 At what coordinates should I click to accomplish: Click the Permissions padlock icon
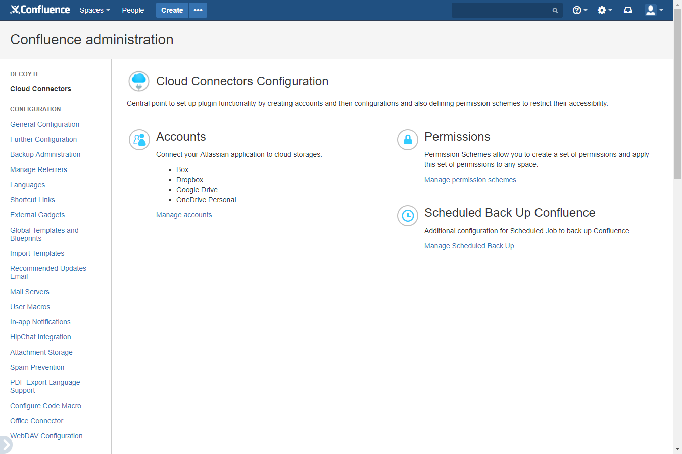point(408,140)
